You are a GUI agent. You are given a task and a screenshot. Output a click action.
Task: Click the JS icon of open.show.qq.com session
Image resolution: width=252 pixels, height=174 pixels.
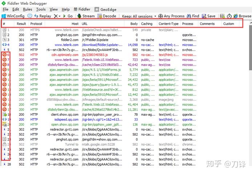(x=4, y=124)
